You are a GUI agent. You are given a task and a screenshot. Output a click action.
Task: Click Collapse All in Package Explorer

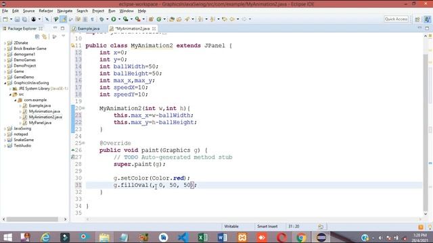coord(37,36)
